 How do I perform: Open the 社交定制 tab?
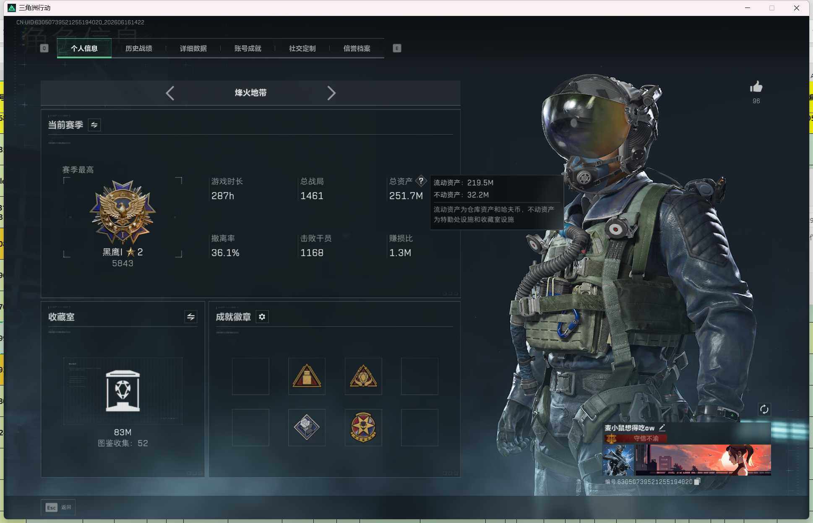click(x=302, y=48)
